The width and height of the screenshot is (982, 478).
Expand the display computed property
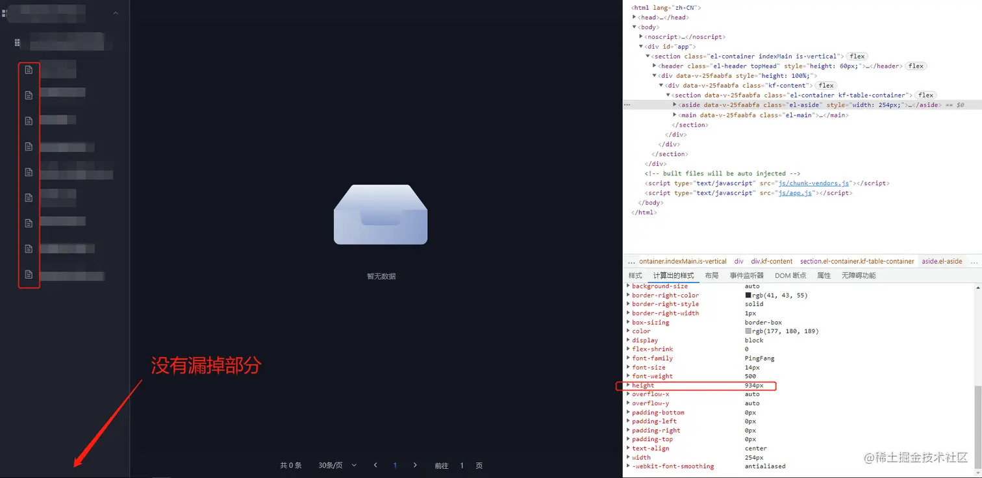pos(628,340)
